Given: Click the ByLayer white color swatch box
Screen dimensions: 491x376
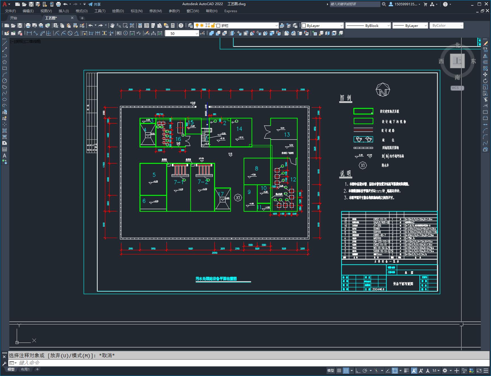Looking at the screenshot, I should [x=304, y=26].
